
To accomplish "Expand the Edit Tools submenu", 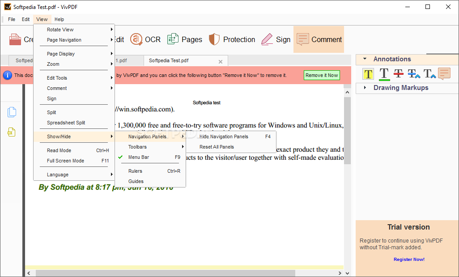I will click(x=74, y=78).
